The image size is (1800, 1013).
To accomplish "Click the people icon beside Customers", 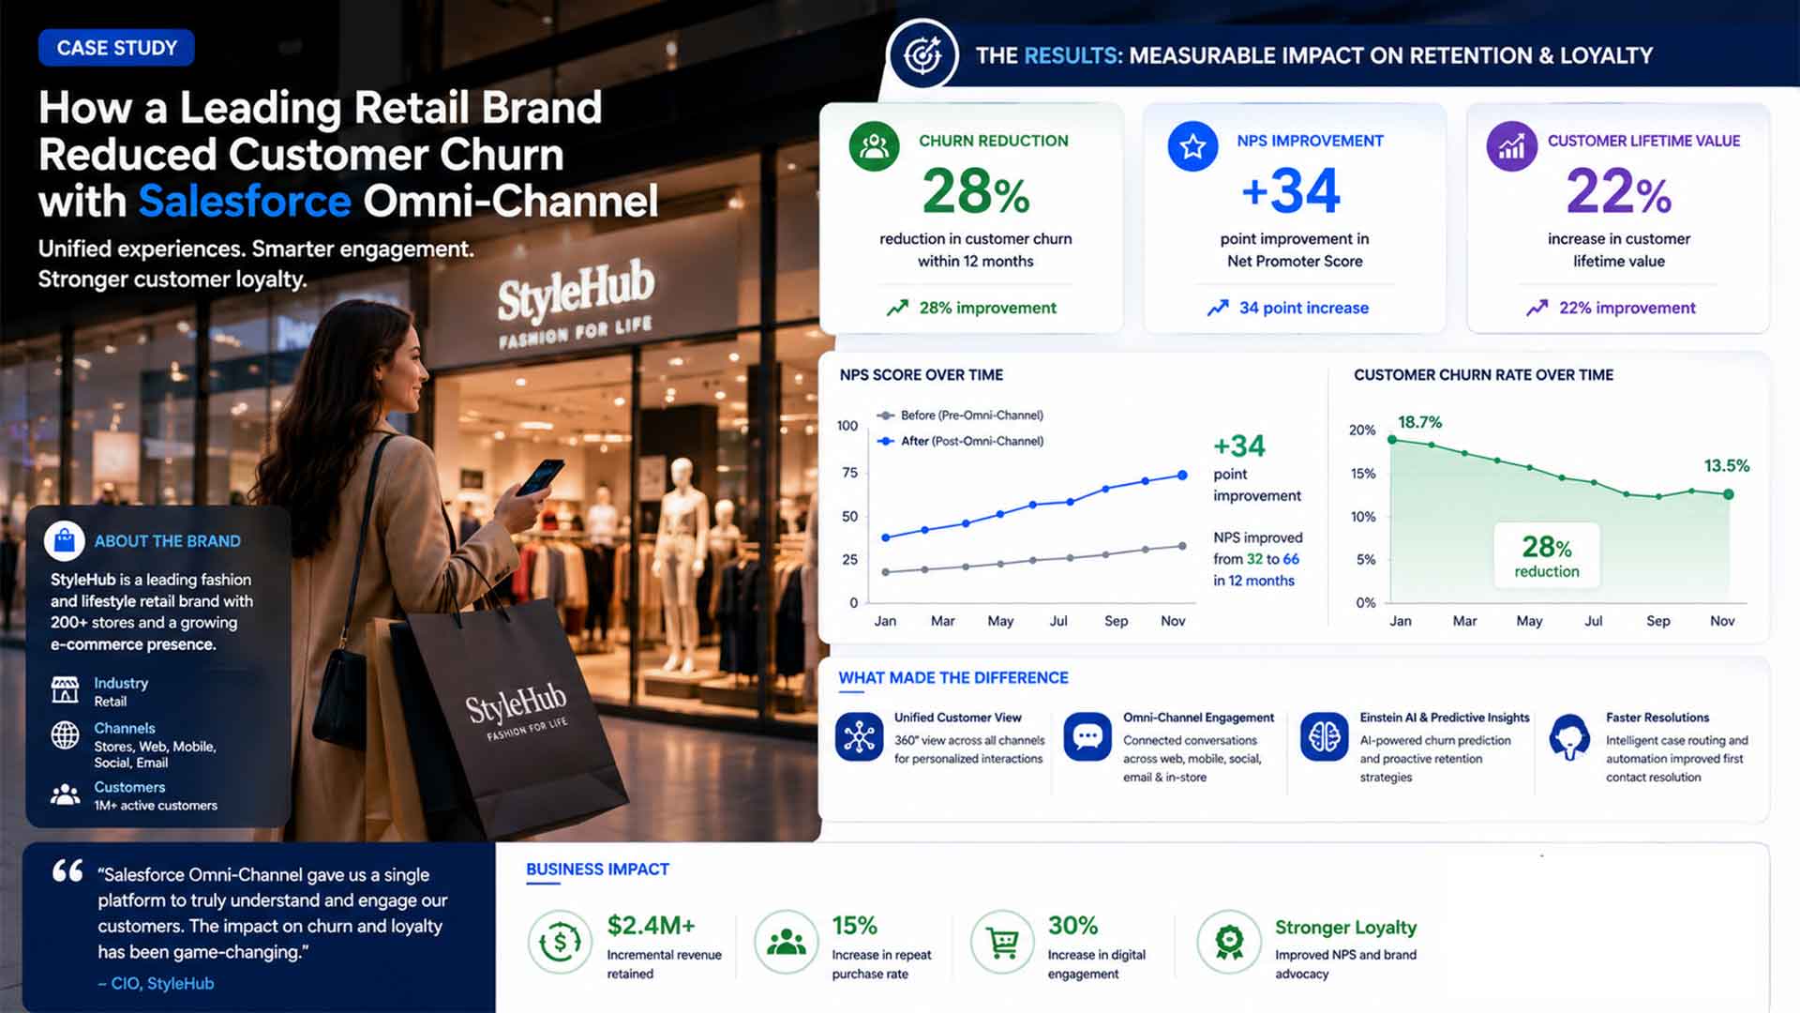I will click(x=65, y=795).
